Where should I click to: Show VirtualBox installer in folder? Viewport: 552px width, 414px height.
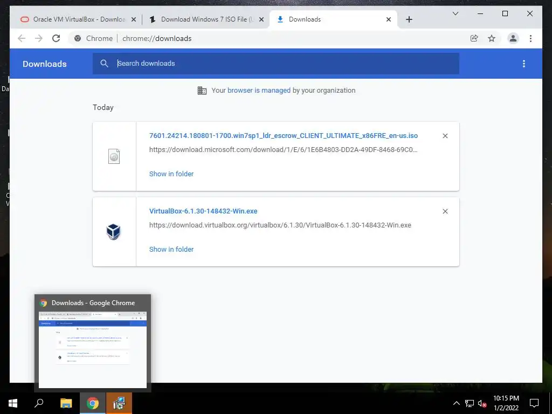pos(171,249)
